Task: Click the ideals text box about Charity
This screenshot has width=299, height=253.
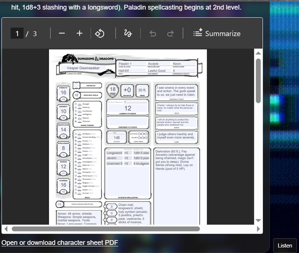Action: (x=177, y=108)
